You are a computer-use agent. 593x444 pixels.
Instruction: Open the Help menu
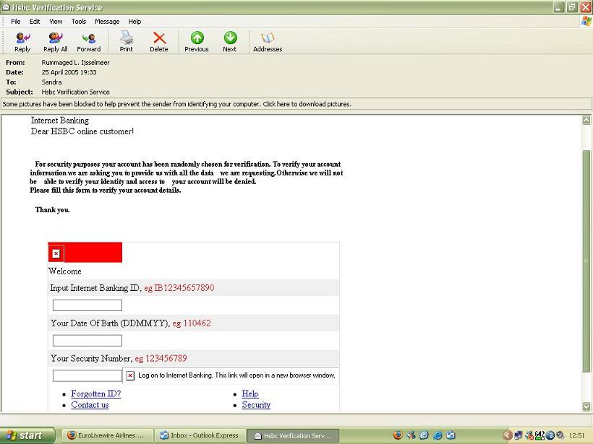(135, 22)
